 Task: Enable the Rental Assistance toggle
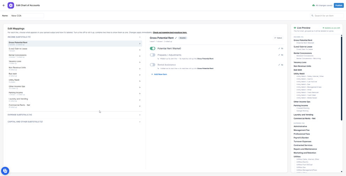click(x=153, y=65)
